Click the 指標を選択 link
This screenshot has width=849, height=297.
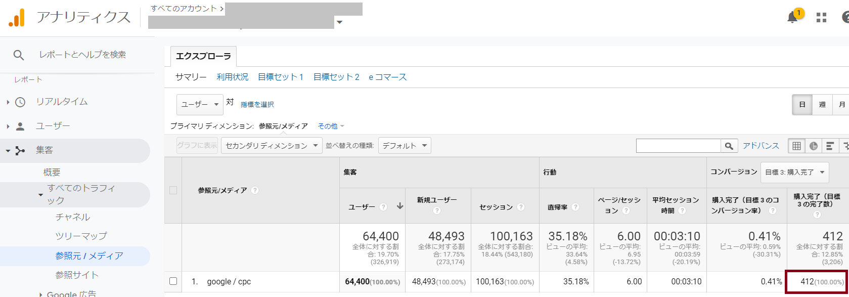(257, 104)
